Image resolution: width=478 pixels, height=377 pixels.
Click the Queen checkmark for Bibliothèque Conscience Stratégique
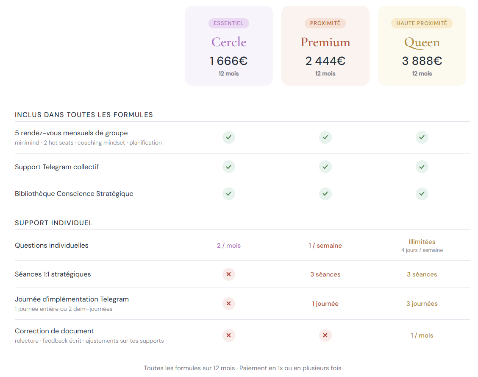pos(422,194)
